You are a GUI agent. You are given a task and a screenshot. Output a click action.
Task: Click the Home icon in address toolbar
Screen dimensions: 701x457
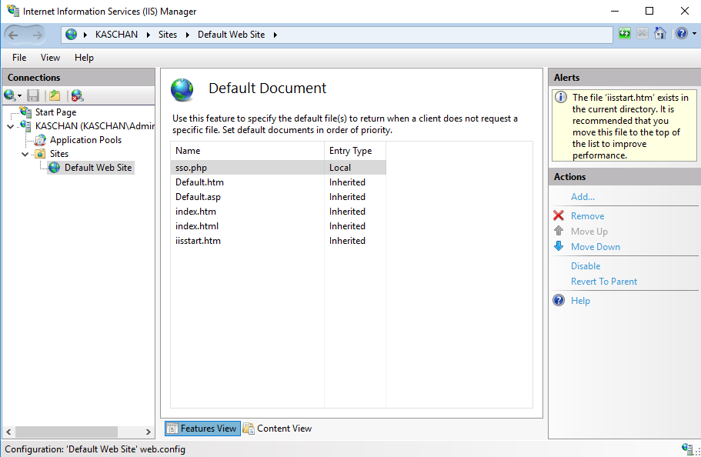coord(660,34)
